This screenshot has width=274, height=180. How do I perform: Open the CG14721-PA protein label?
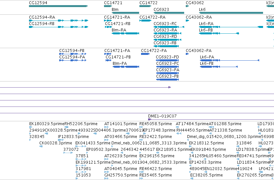coord(117,51)
